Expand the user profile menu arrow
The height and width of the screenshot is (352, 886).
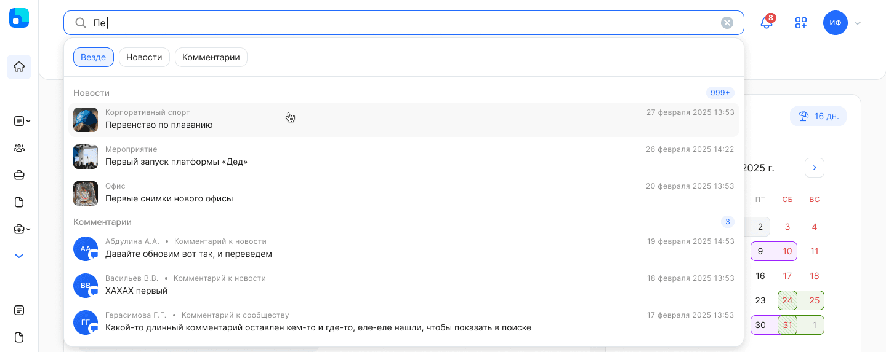tap(858, 23)
